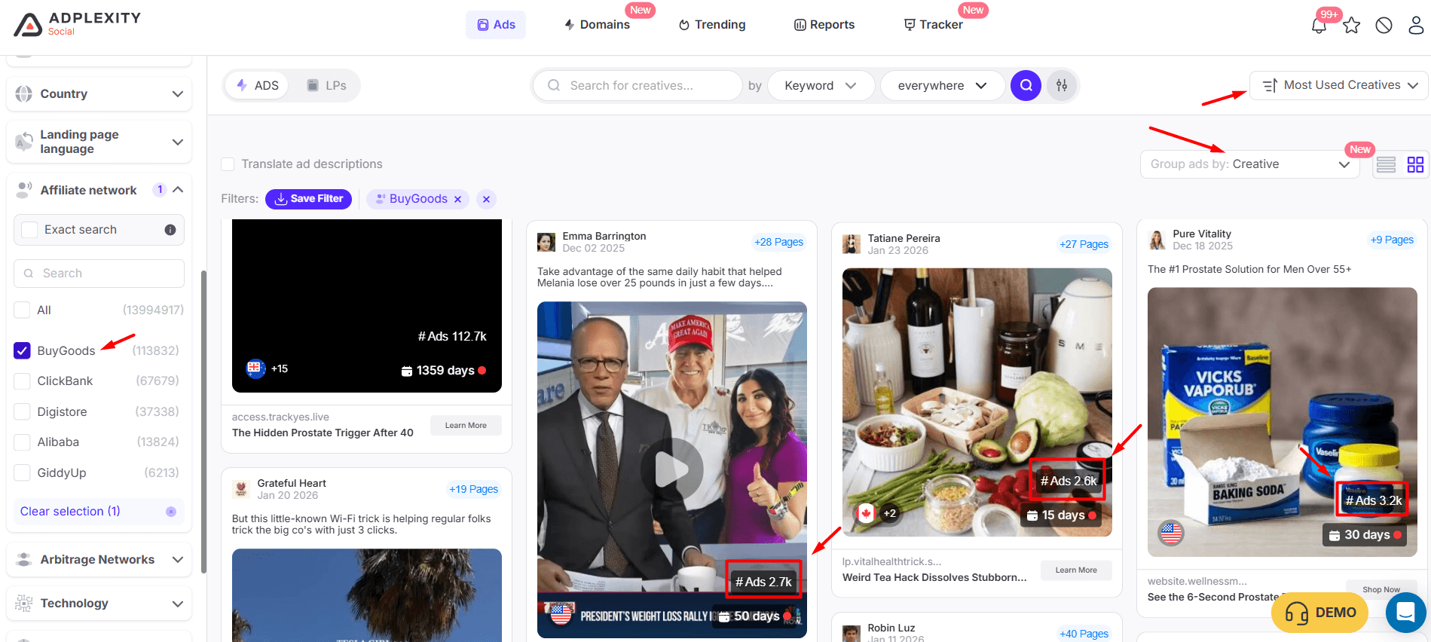The width and height of the screenshot is (1431, 642).
Task: Click Pure Vitality profile avatar
Action: 1157,240
